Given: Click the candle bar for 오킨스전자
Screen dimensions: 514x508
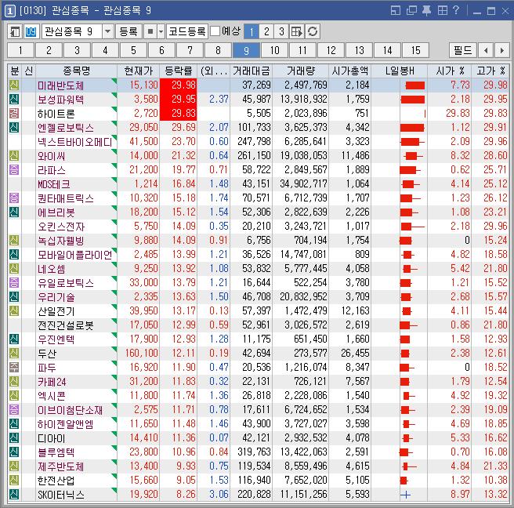Looking at the screenshot, I should [x=412, y=227].
